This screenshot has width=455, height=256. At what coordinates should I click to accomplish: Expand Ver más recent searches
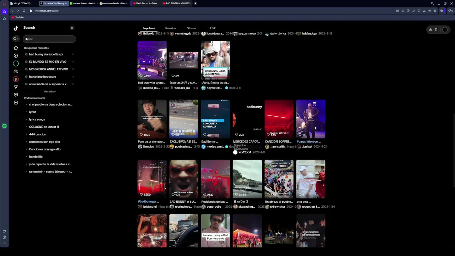49,91
